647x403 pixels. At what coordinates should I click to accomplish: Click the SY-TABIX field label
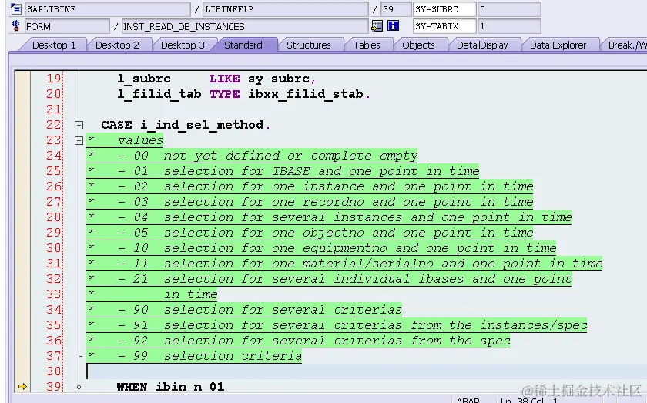coord(444,26)
